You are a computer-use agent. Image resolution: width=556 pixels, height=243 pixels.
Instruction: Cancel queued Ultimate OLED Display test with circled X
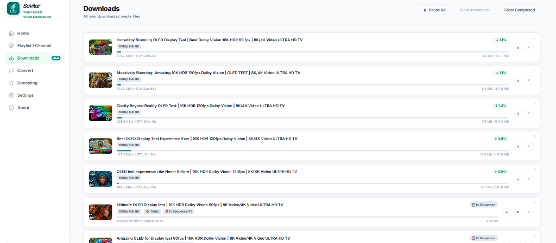click(x=529, y=212)
